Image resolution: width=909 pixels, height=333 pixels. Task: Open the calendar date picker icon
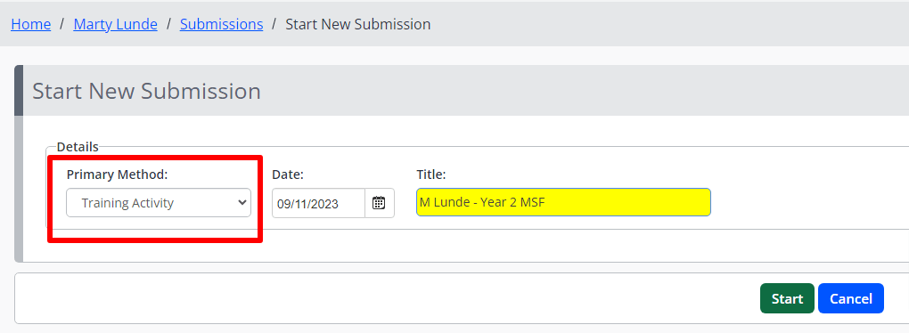tap(379, 203)
